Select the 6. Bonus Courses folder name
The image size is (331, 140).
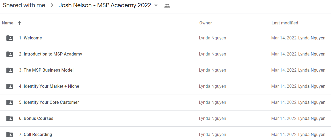pos(36,119)
